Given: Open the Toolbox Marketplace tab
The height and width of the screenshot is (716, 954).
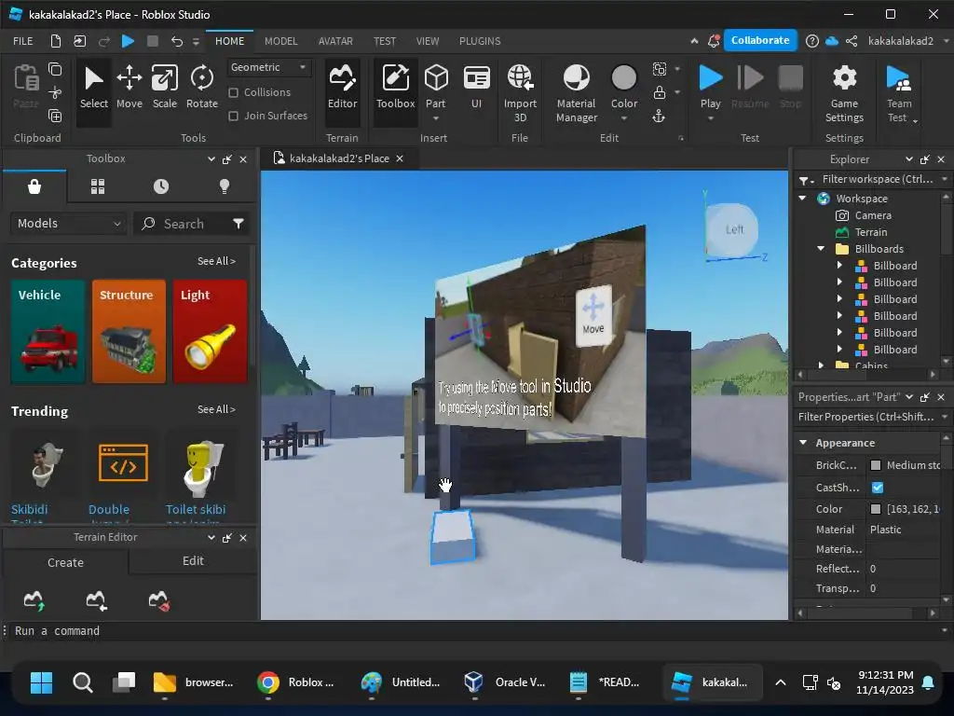Looking at the screenshot, I should coord(34,186).
